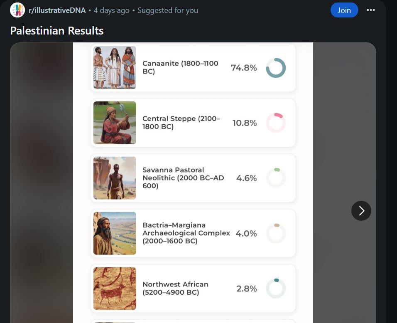
Task: Go to next image in gallery
Action: tap(361, 211)
